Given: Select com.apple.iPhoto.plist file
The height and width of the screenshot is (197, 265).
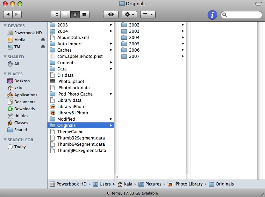Looking at the screenshot, I should 81,56.
